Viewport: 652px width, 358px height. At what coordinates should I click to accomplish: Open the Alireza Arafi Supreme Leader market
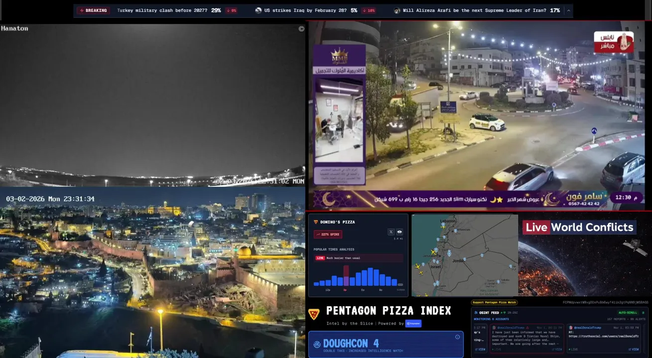474,10
